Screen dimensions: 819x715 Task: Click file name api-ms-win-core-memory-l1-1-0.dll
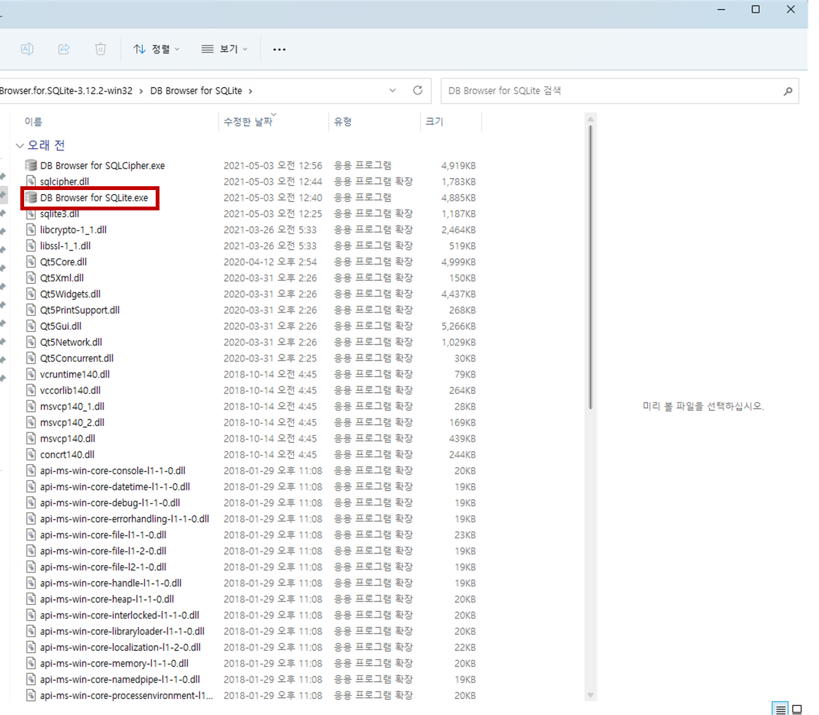114,664
